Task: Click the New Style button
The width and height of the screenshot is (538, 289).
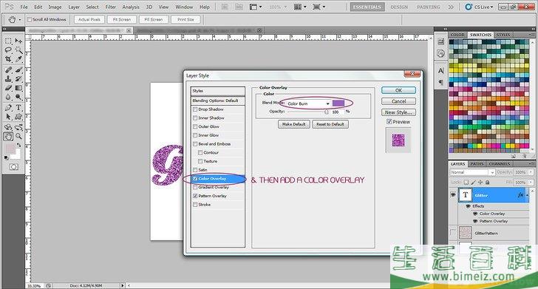Action: click(x=398, y=112)
